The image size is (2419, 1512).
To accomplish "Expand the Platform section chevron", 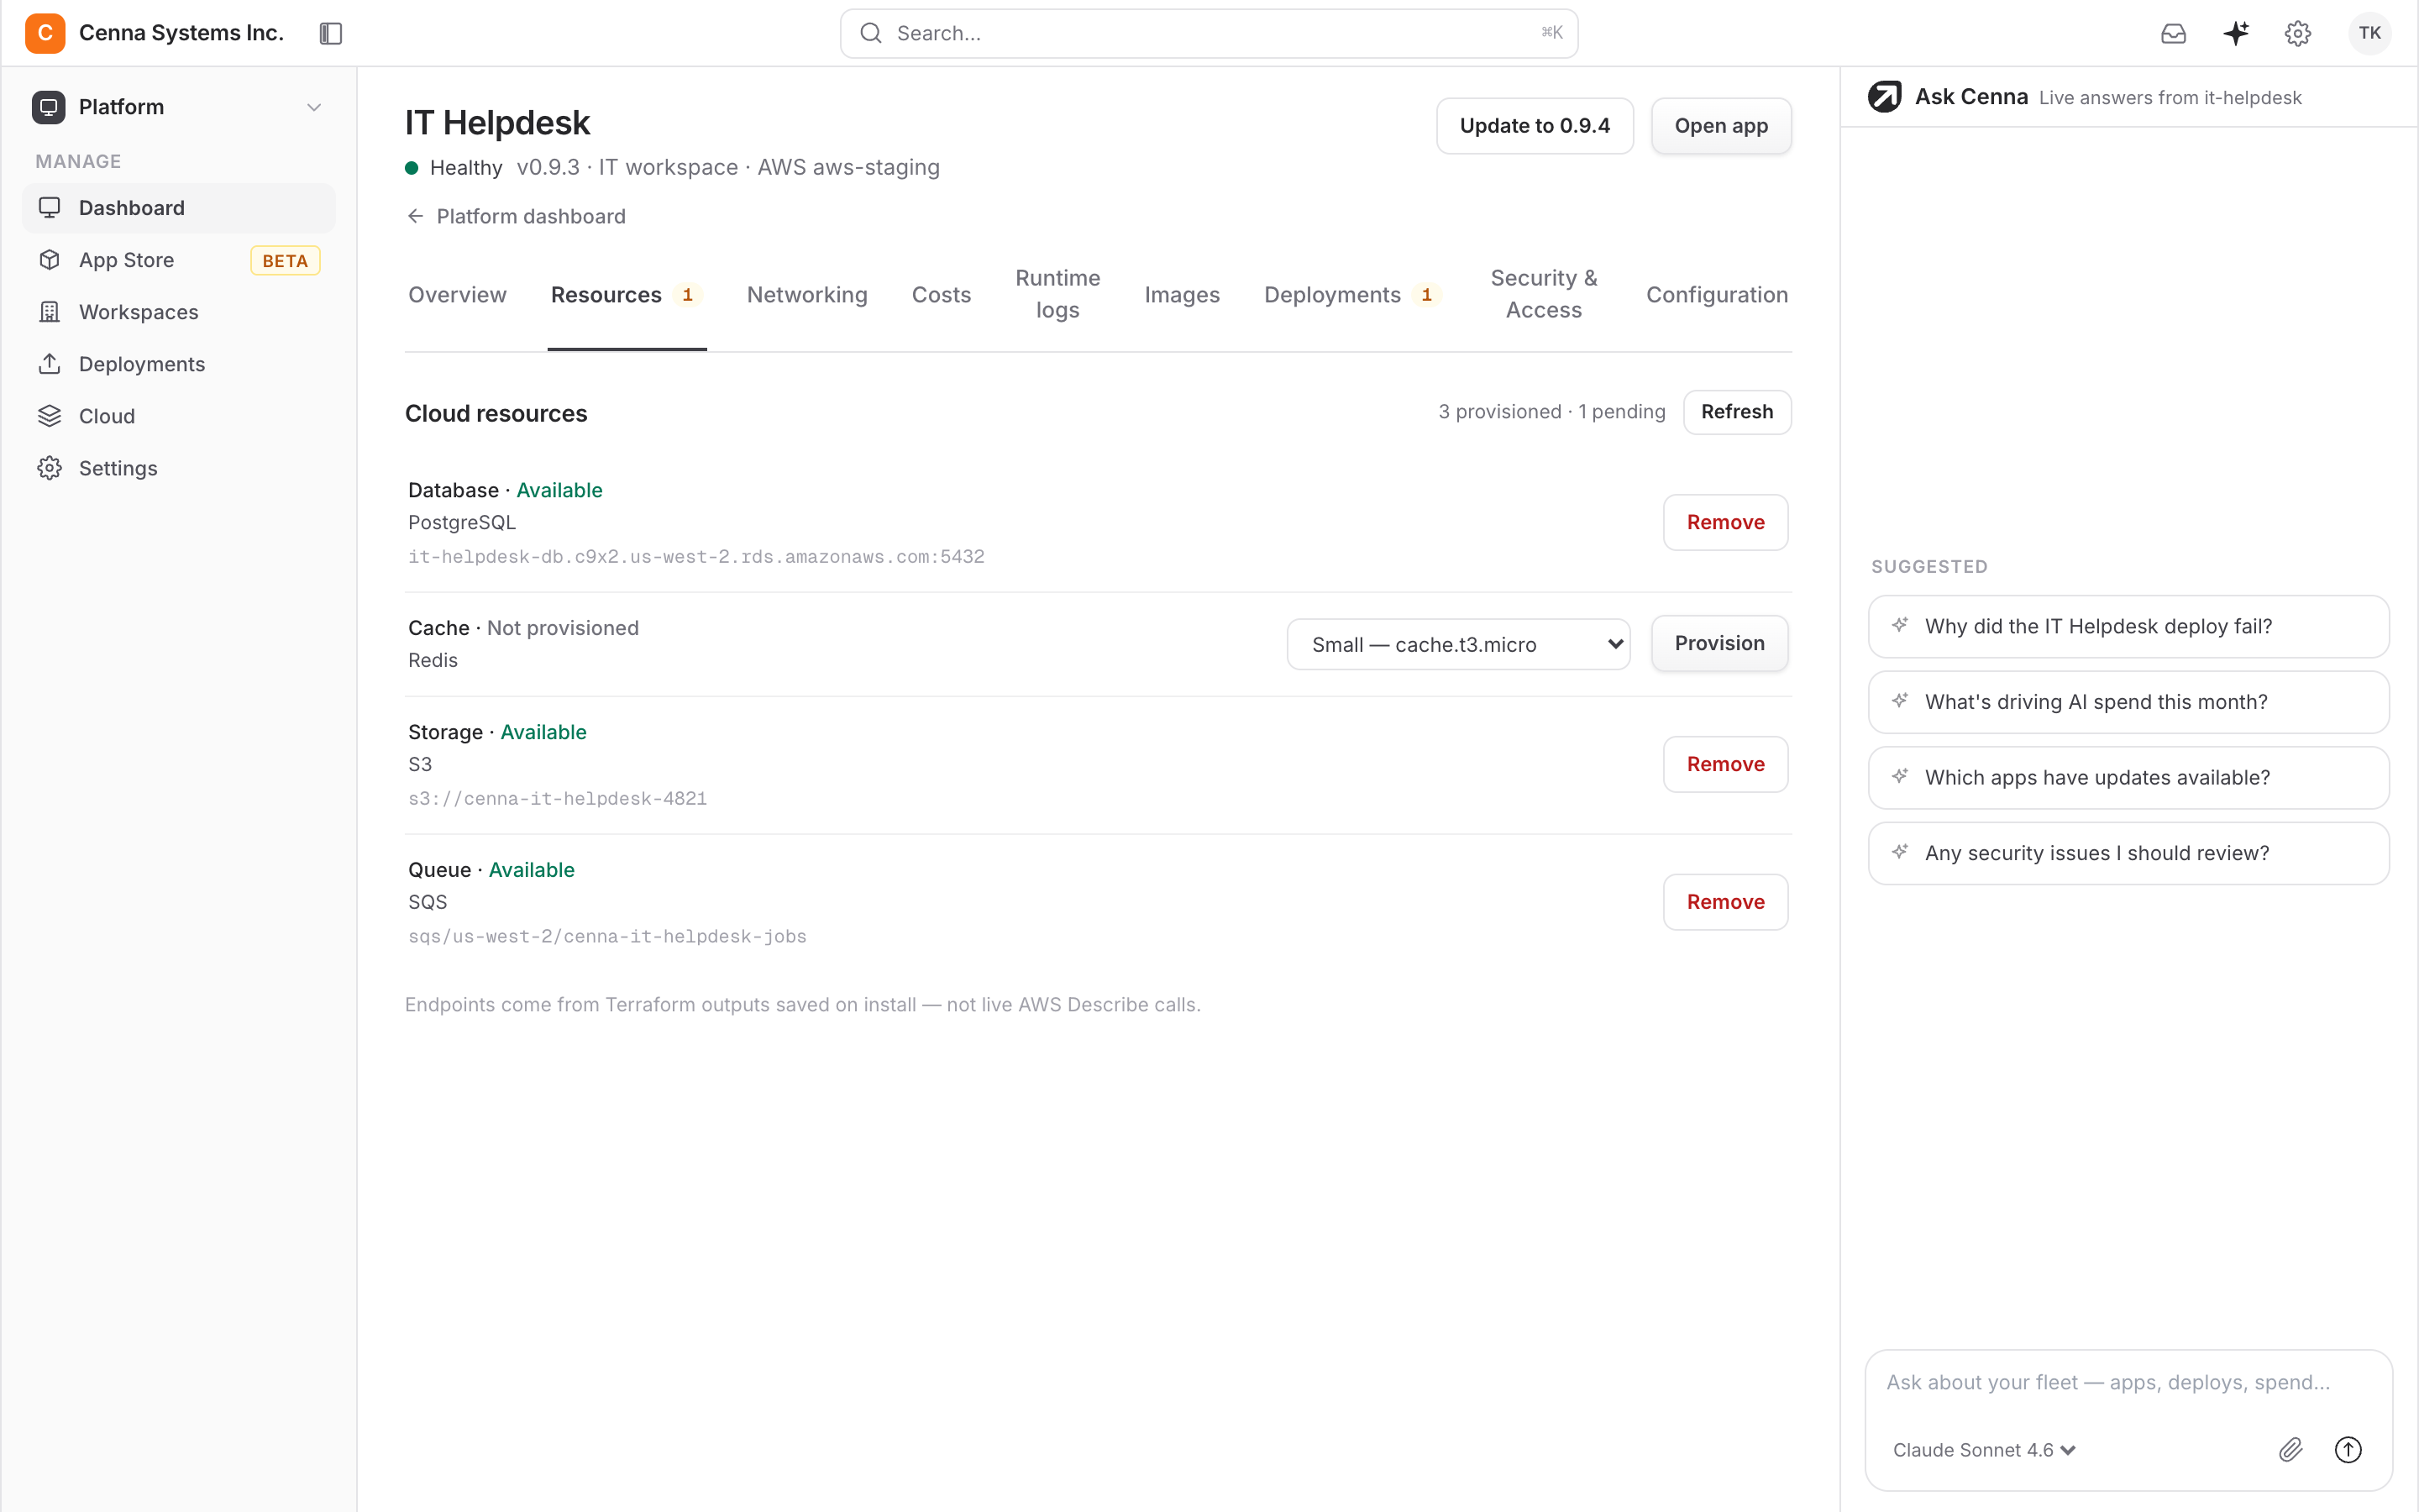I will (314, 107).
